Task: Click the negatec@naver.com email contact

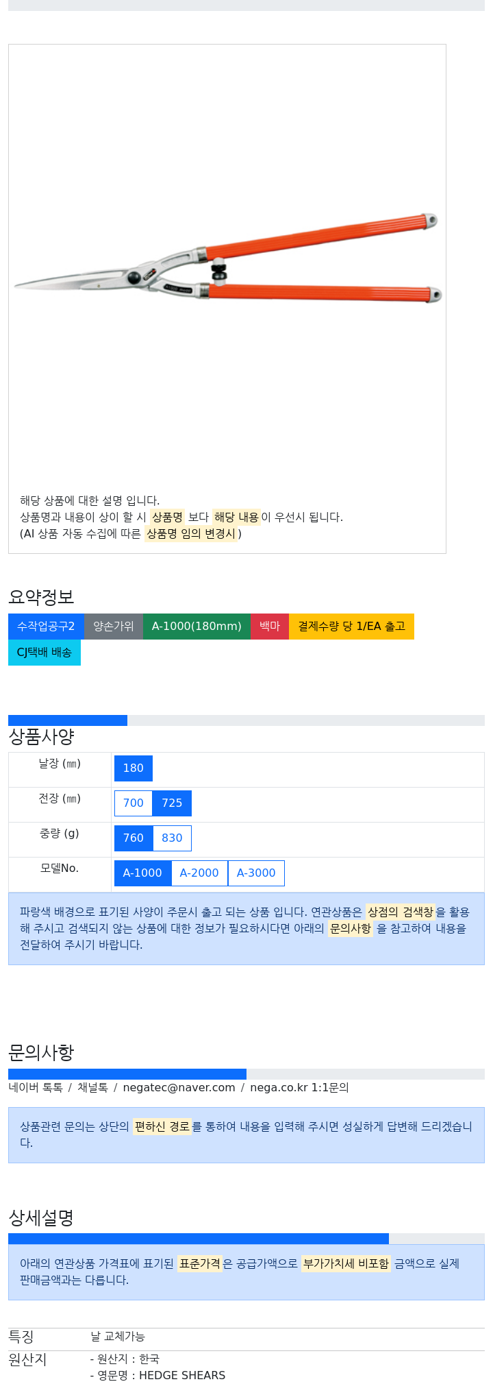Action: pos(179,1088)
